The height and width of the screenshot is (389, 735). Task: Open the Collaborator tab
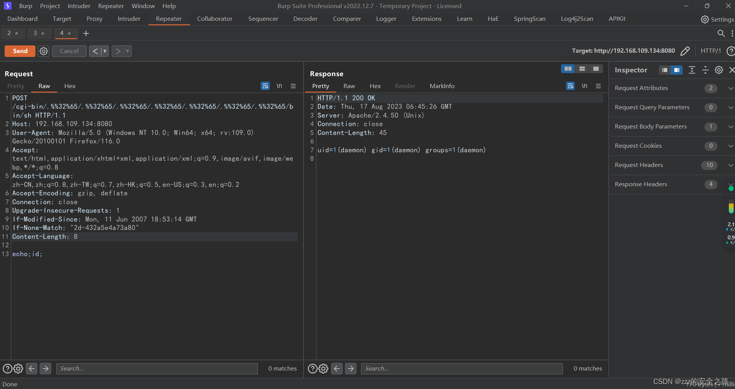tap(215, 19)
